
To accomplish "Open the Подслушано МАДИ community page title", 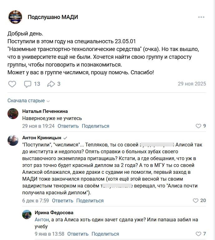I will [53, 17].
